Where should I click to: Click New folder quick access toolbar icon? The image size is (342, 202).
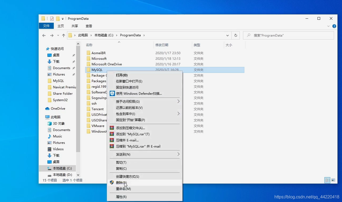[58, 19]
